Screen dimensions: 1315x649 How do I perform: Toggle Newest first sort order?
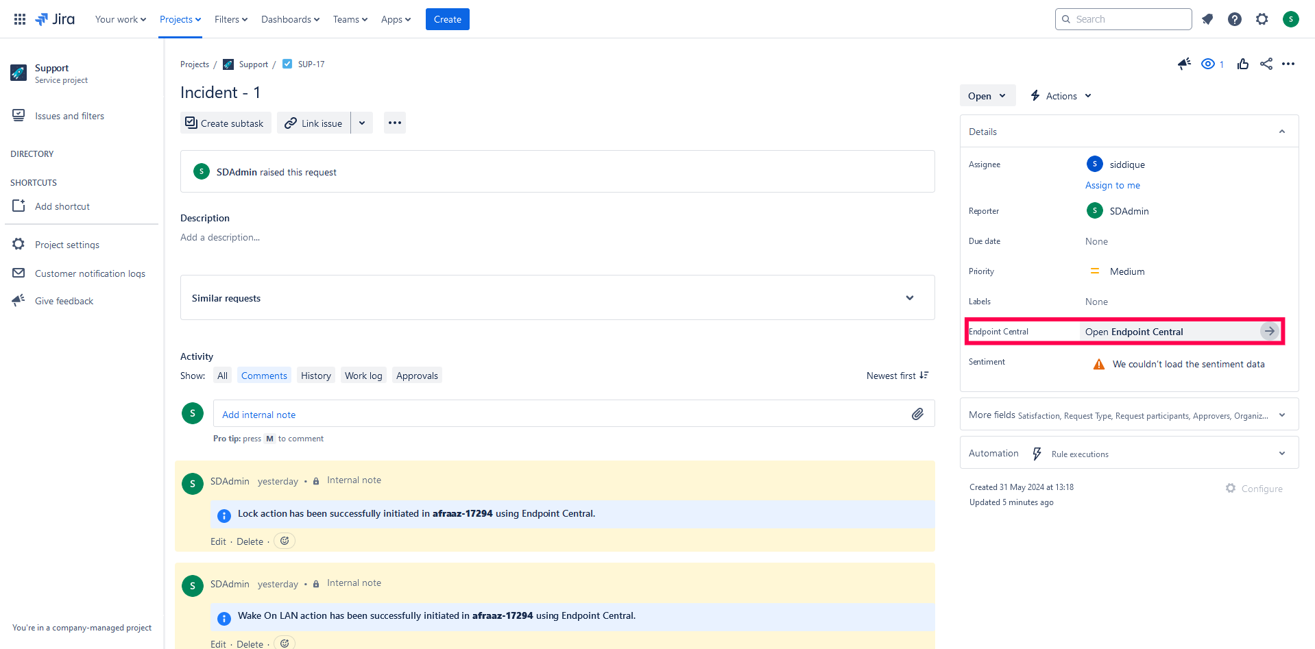coord(897,376)
